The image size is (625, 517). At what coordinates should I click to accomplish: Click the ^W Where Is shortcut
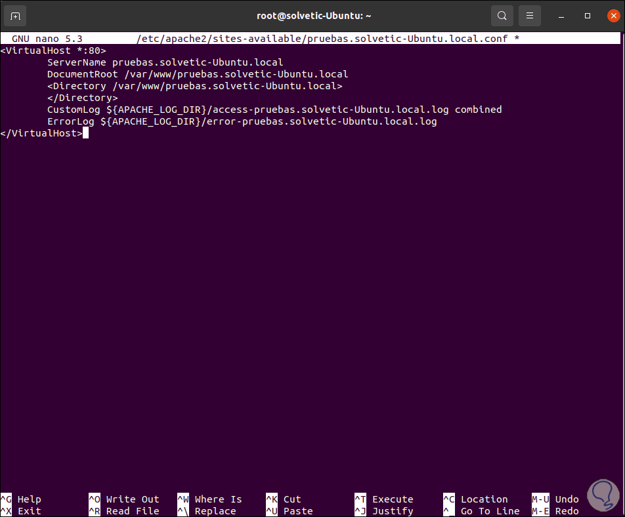(209, 499)
